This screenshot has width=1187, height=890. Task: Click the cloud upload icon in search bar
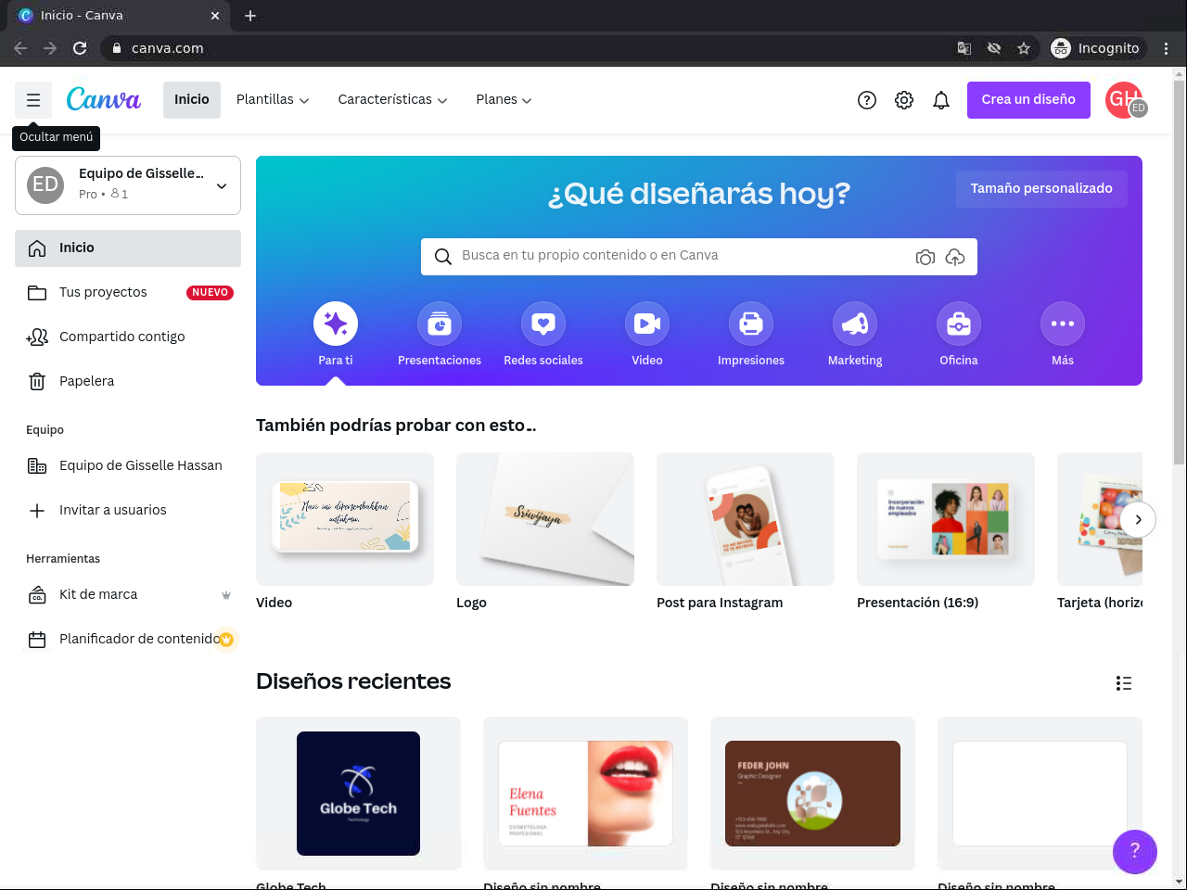955,257
